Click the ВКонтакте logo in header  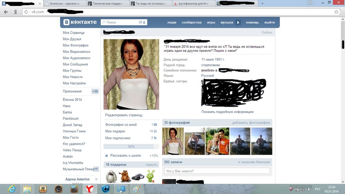80,22
